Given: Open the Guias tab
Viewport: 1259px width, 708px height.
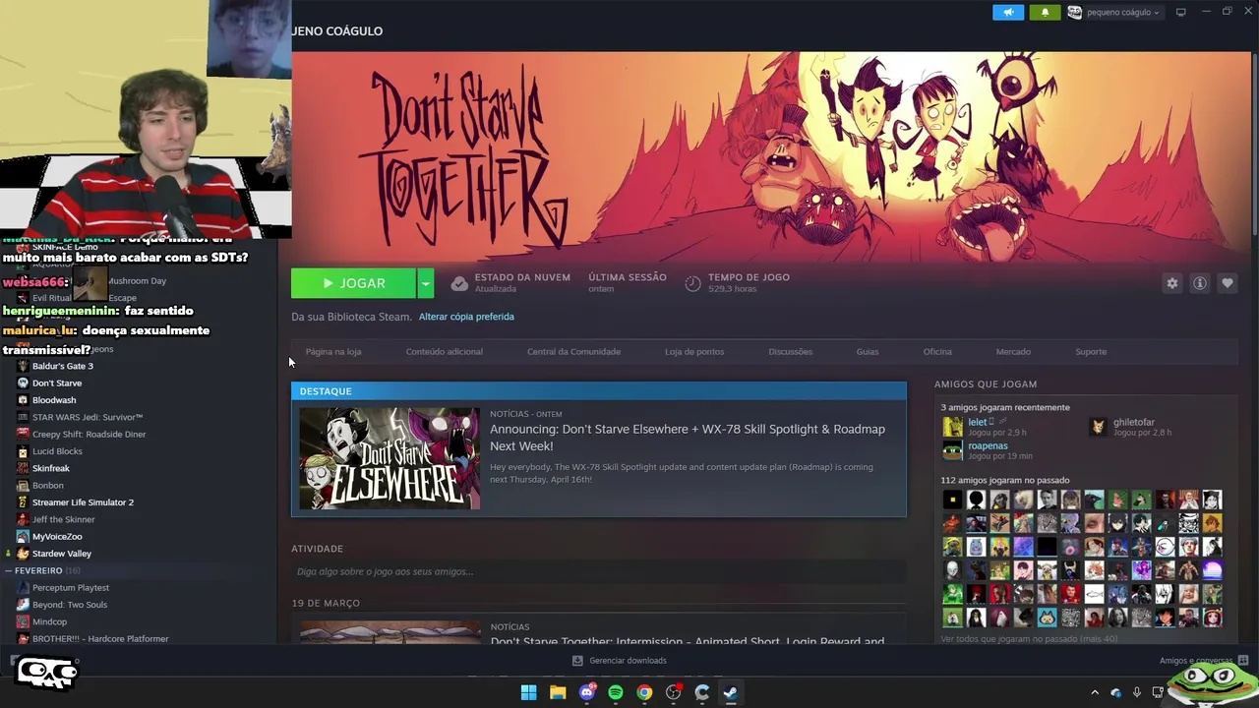Looking at the screenshot, I should click(x=868, y=351).
